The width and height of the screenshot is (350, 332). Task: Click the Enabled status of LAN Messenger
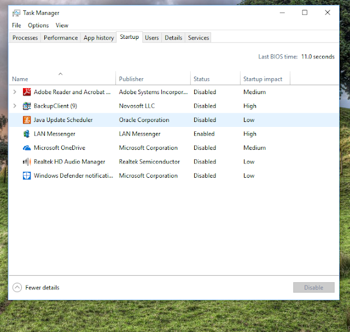(204, 134)
